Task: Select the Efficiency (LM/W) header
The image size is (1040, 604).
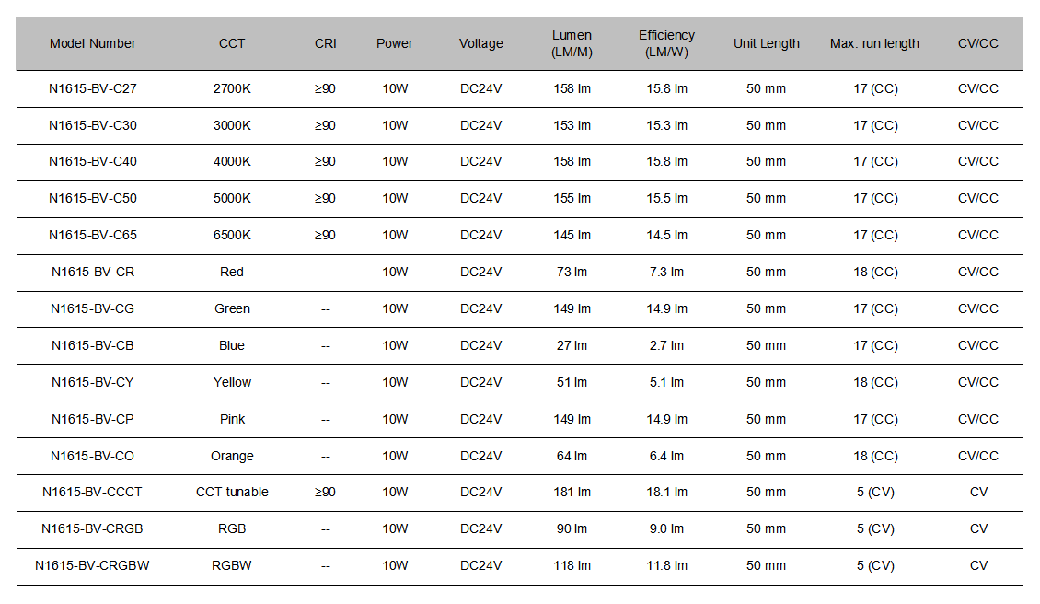Action: coord(666,44)
